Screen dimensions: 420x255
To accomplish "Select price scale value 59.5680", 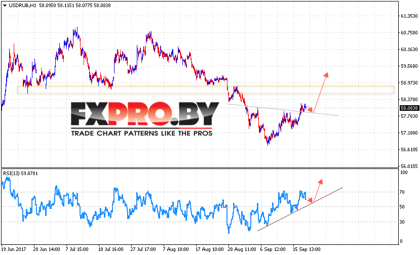I will pyautogui.click(x=409, y=66).
